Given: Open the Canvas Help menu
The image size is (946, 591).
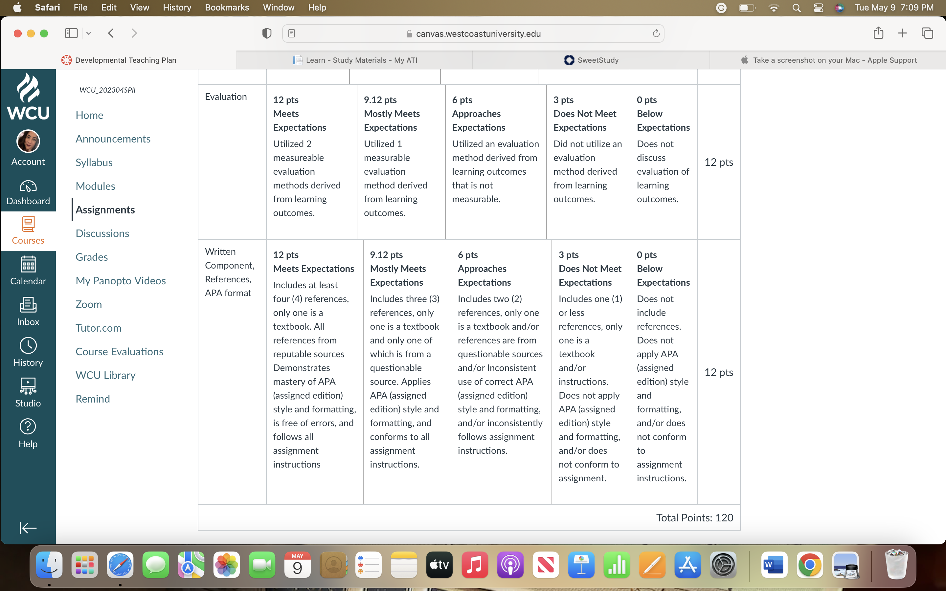Looking at the screenshot, I should pos(28,433).
